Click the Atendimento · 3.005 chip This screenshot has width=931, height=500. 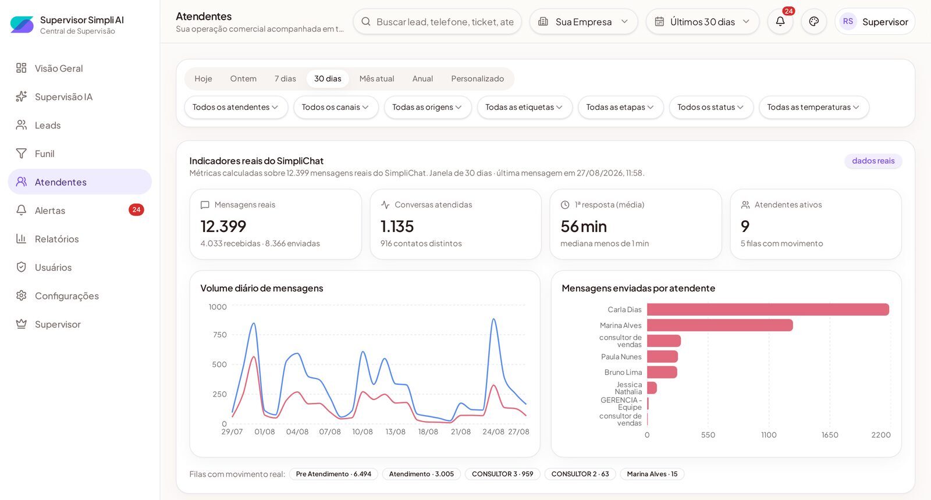tap(421, 474)
